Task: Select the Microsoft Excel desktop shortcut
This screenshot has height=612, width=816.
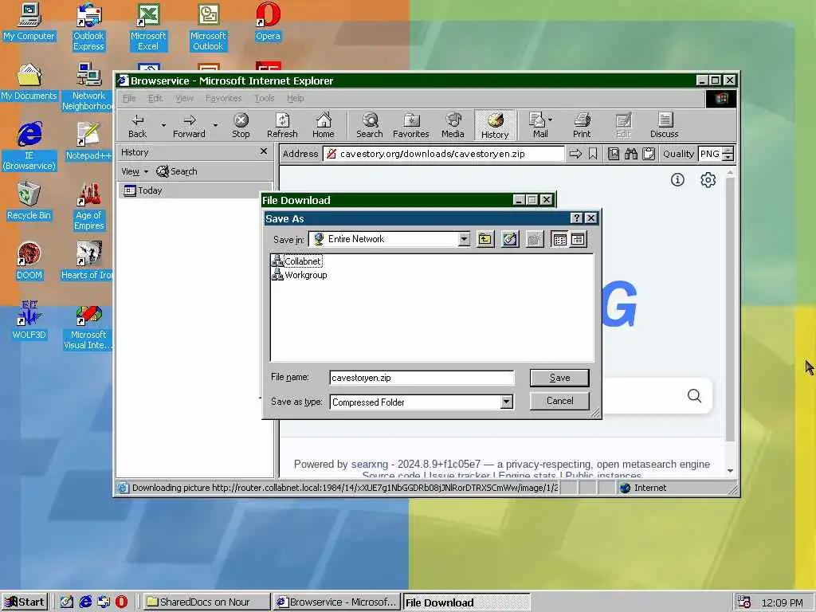Action: (x=147, y=27)
